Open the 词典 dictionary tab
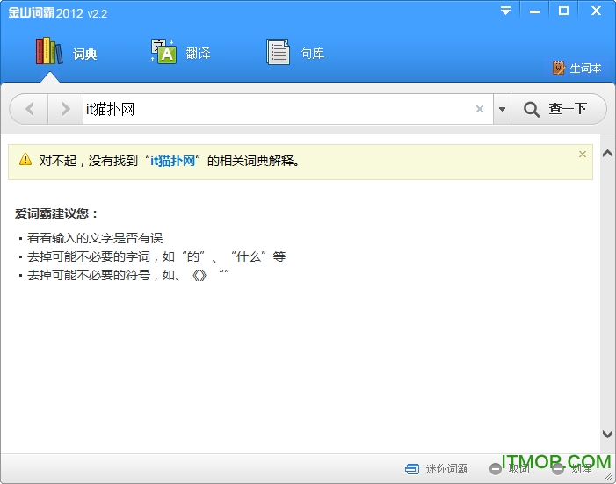Image resolution: width=616 pixels, height=484 pixels. 66,53
